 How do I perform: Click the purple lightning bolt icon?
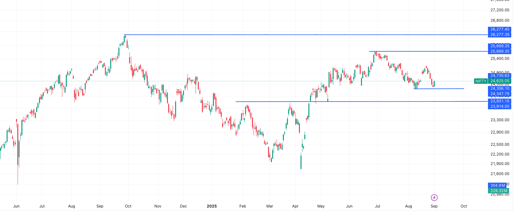click(434, 198)
